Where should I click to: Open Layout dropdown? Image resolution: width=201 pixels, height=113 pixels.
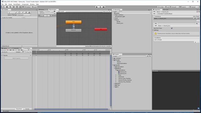[195, 7]
